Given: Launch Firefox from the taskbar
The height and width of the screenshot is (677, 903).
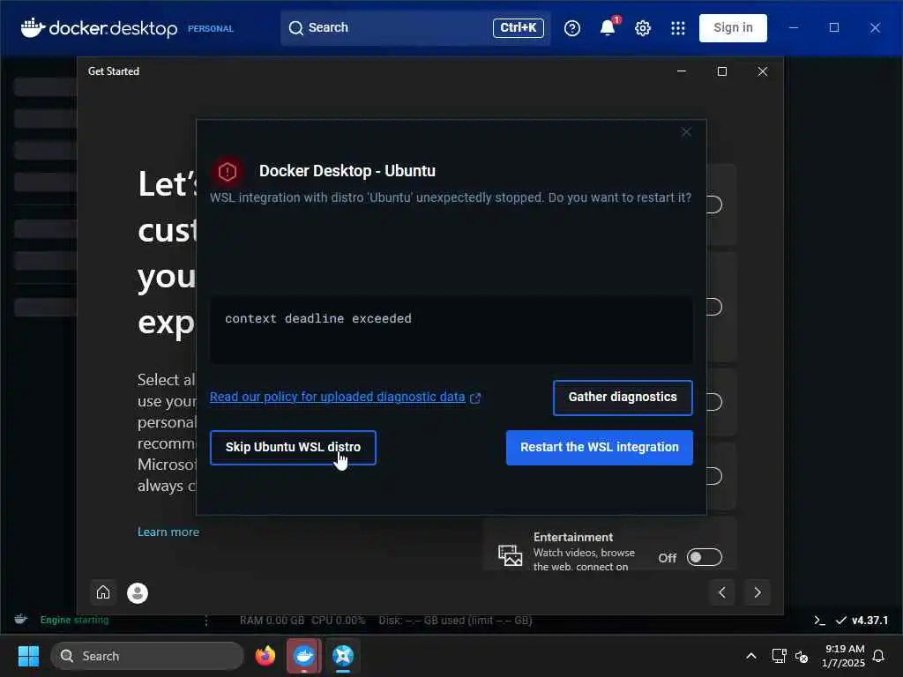Looking at the screenshot, I should click(x=265, y=656).
